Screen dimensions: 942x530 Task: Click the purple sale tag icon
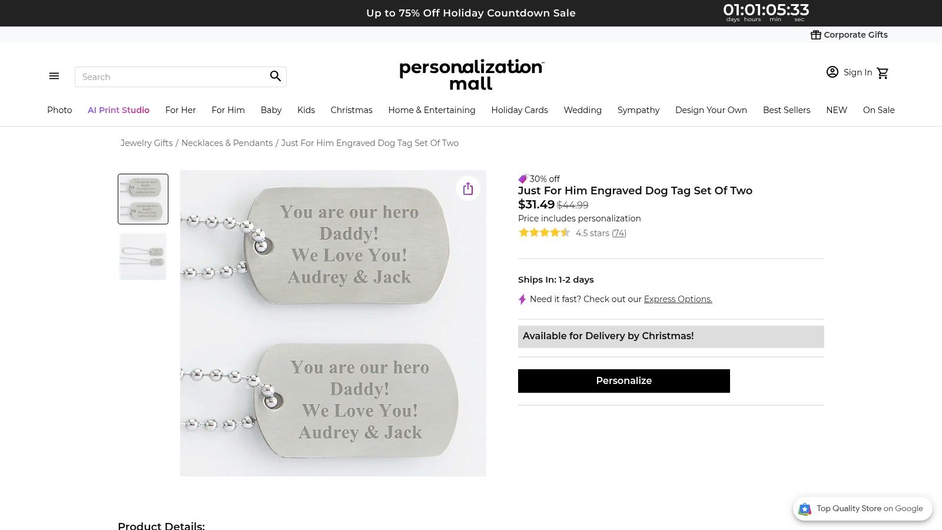523,178
